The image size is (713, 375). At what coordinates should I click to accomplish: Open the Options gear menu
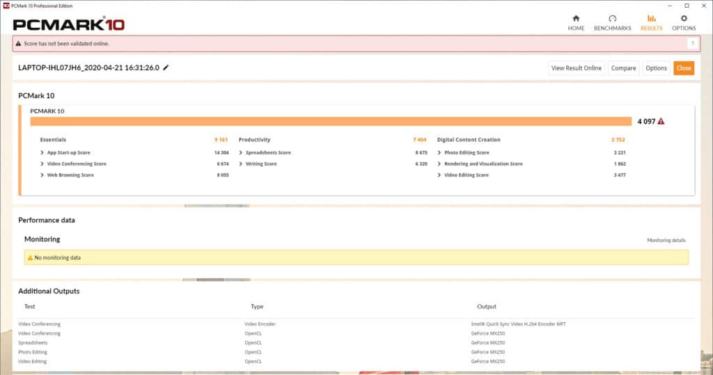pos(684,23)
